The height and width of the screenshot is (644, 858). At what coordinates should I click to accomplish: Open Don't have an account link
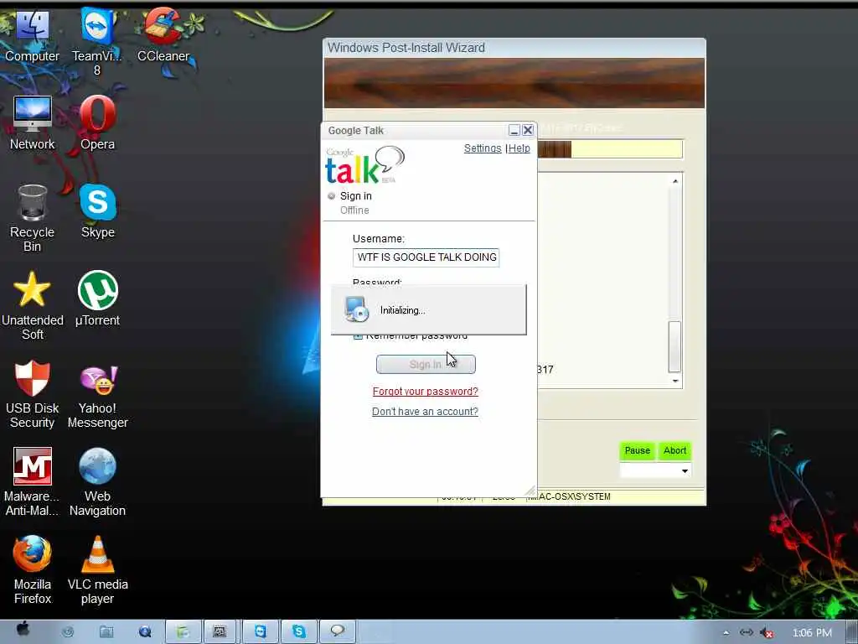[425, 412]
